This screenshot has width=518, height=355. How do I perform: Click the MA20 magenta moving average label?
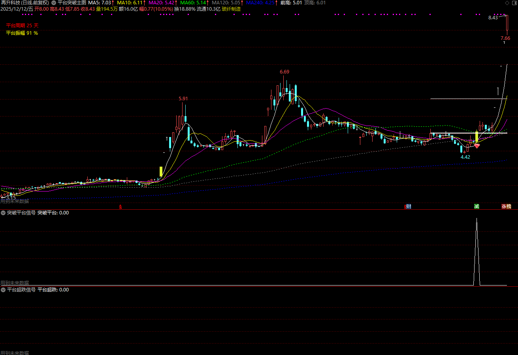pos(162,2)
